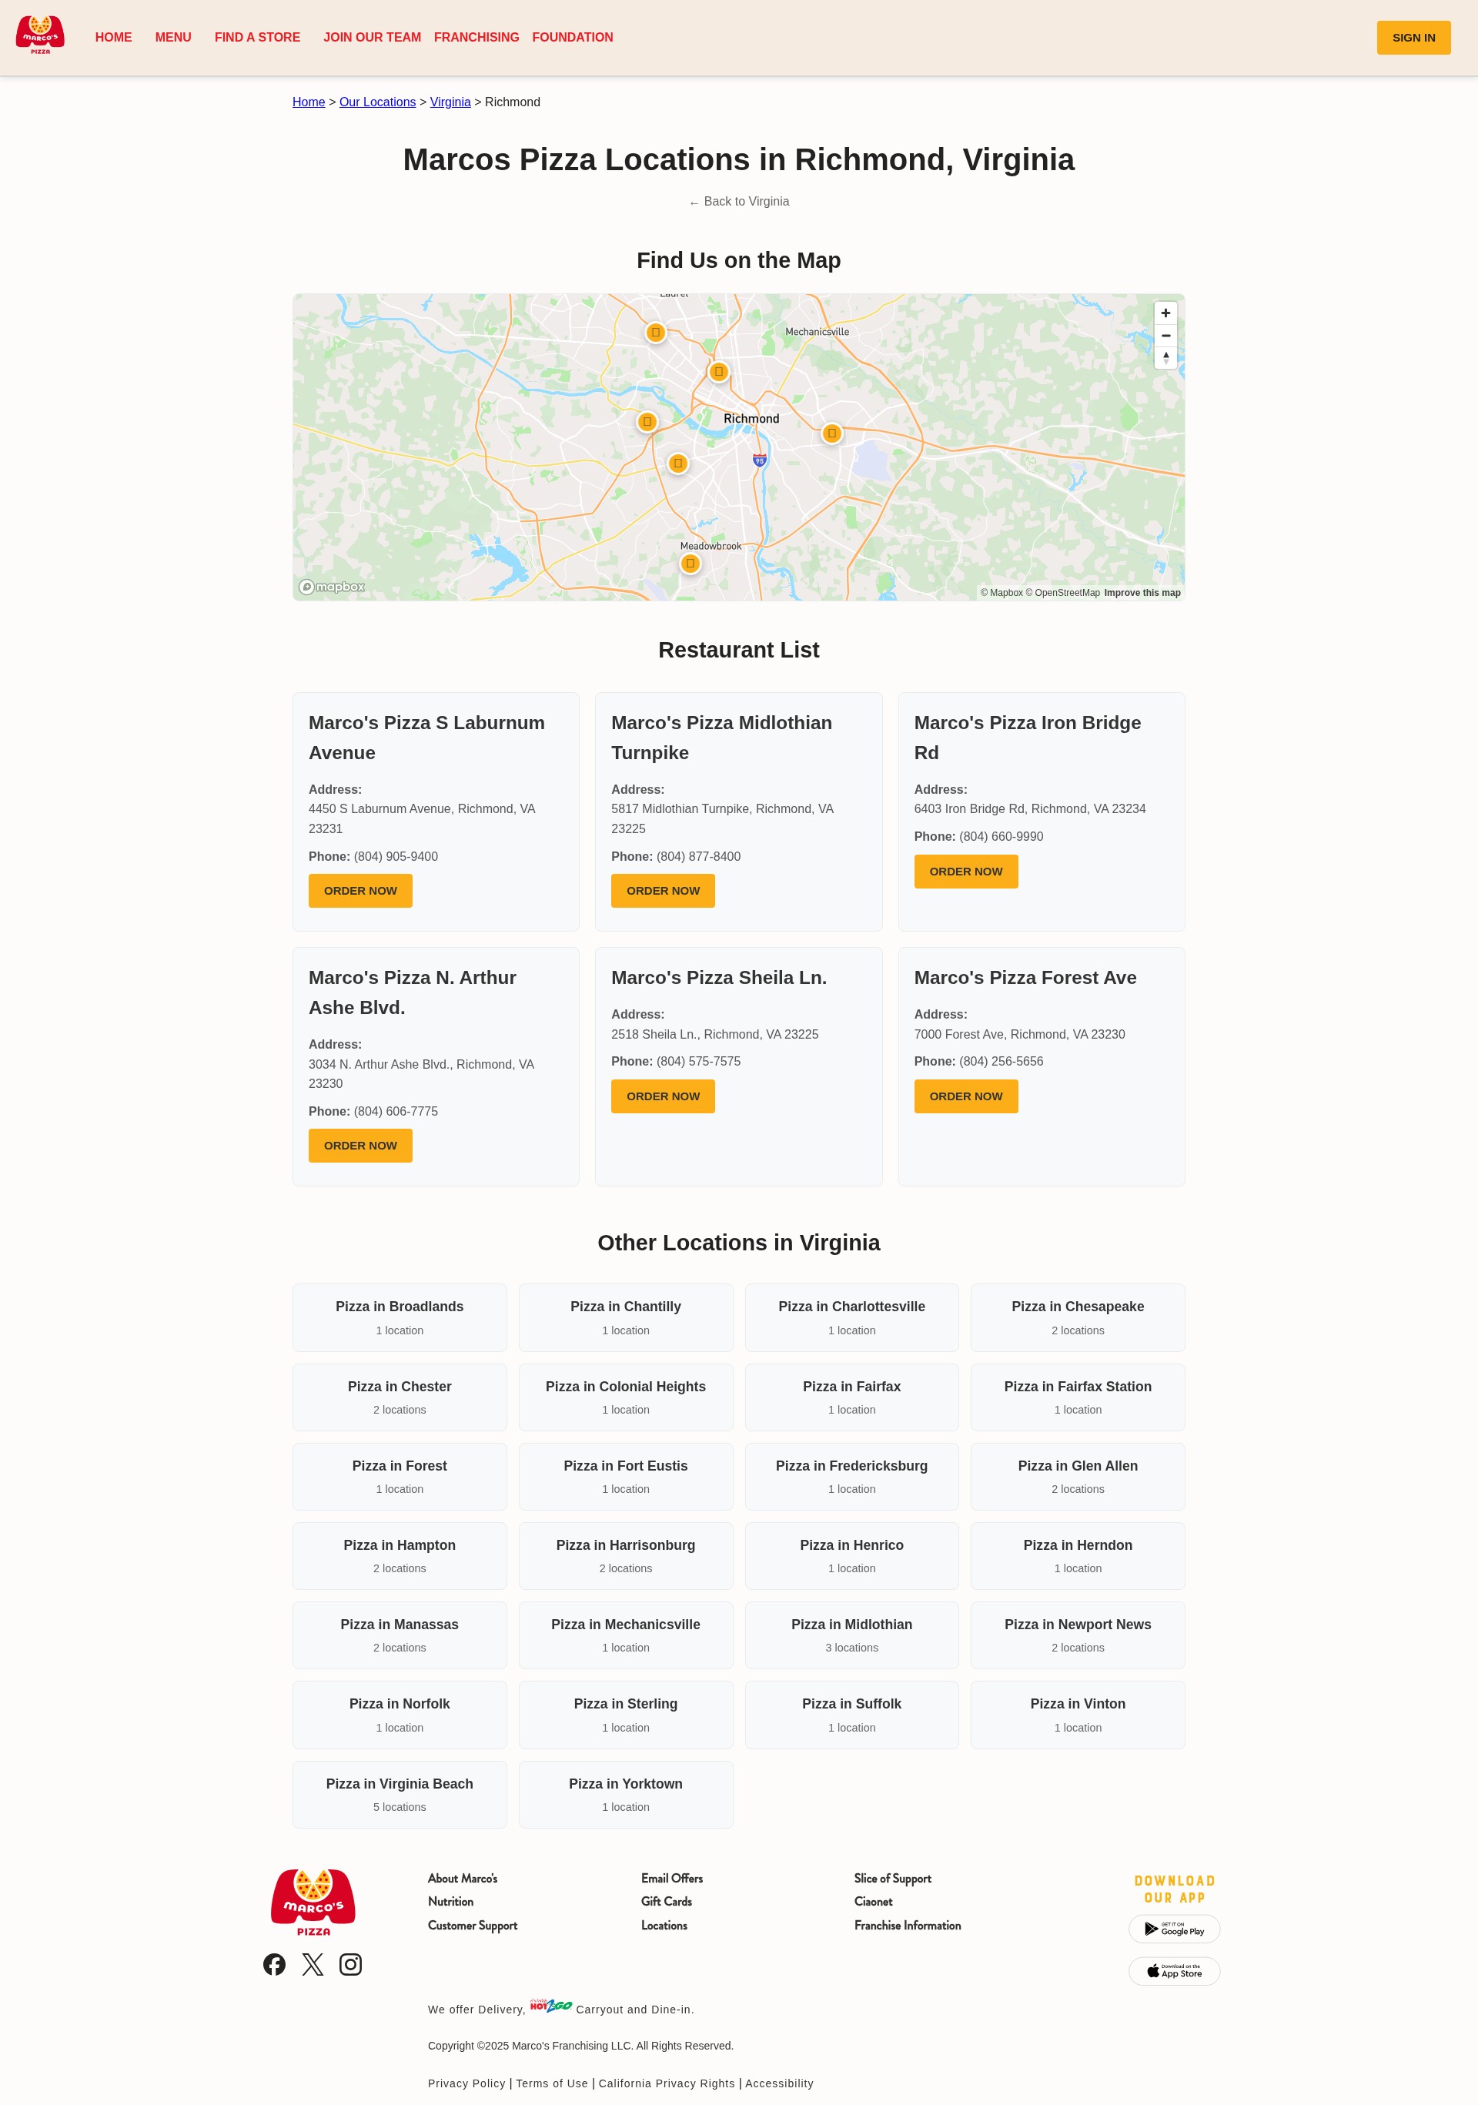Click Nutrition footer link
The width and height of the screenshot is (1478, 2105).
point(450,1902)
